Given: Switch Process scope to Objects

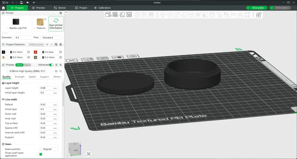Looking at the screenshot, I should click(27, 65).
